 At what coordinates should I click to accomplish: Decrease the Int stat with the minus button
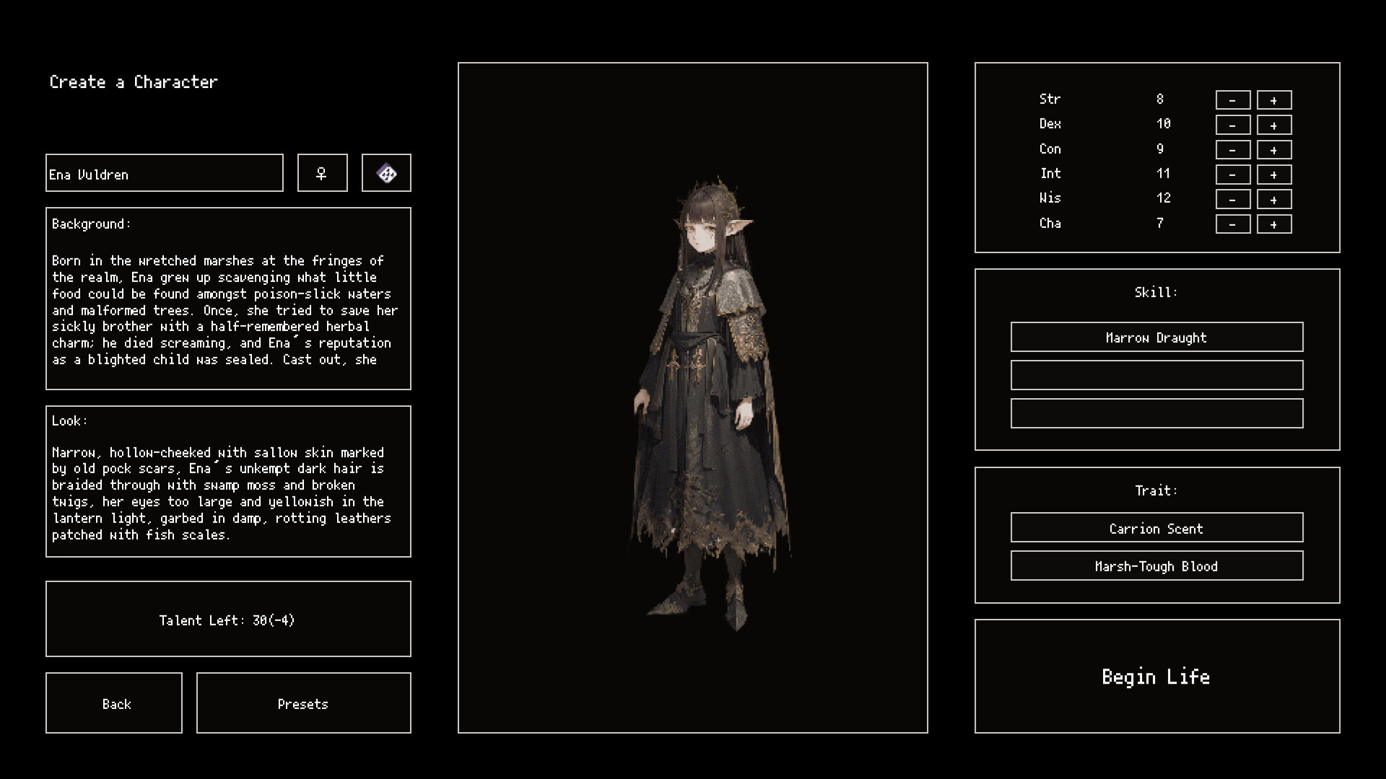tap(1232, 175)
